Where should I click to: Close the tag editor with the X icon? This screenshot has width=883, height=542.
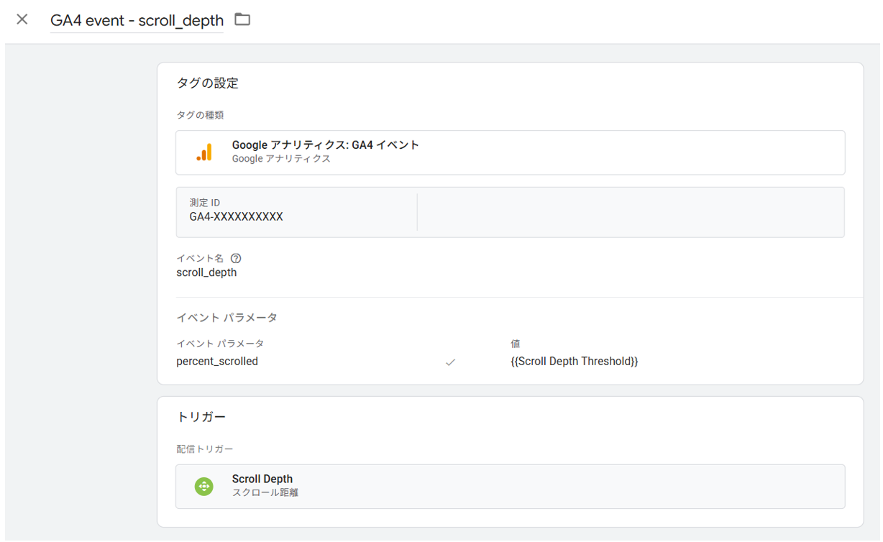[x=22, y=19]
